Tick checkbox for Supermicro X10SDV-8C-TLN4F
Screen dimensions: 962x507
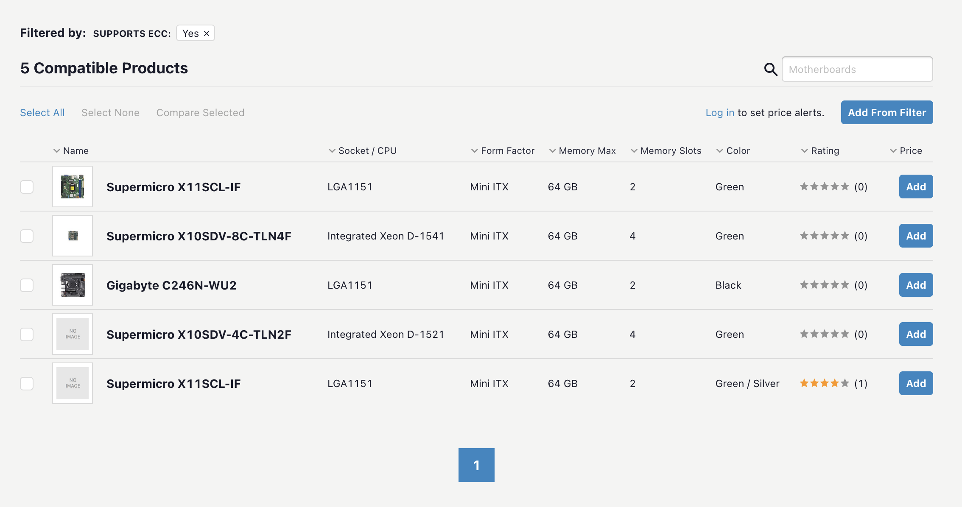27,236
